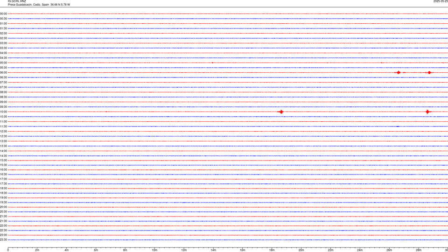448x252 pixels.
Task: Click the 02:00 time label
Action: (3, 34)
